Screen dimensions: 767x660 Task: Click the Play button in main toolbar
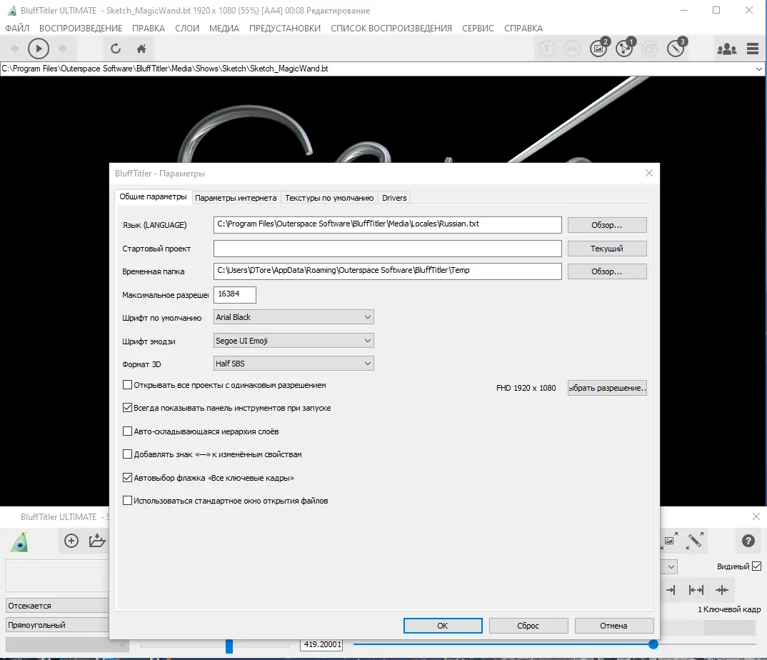coord(38,49)
